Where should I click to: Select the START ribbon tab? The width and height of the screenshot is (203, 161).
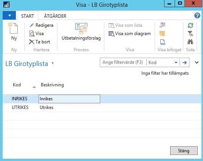tap(28, 16)
